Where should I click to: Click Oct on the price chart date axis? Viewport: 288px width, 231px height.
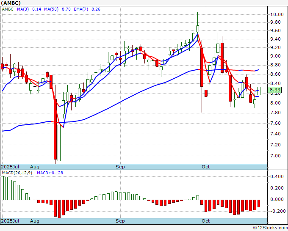coord(205,167)
